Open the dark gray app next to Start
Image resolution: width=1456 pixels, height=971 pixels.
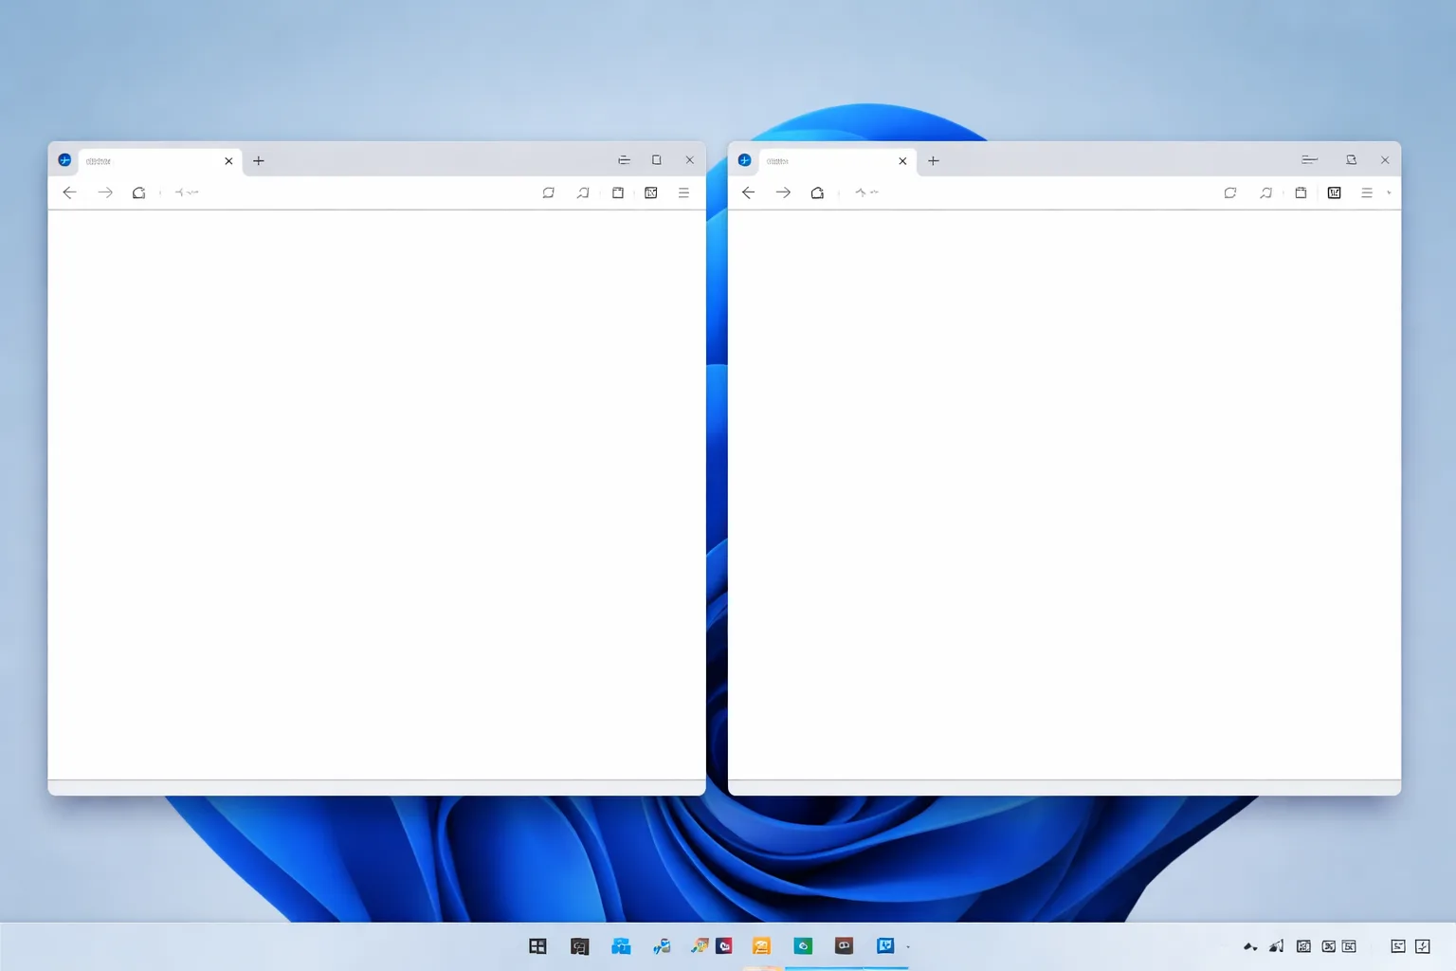(x=579, y=946)
